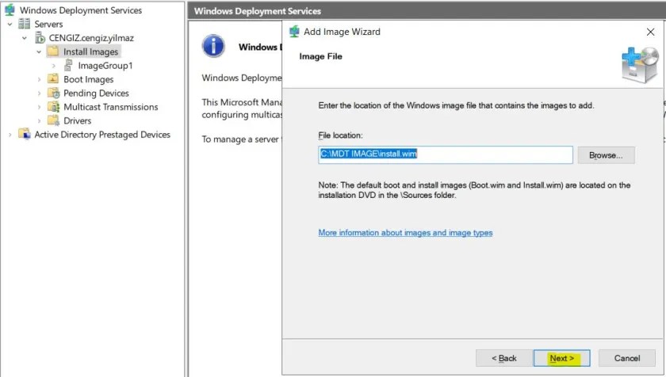Open More information about images link
The width and height of the screenshot is (666, 377).
click(x=405, y=232)
